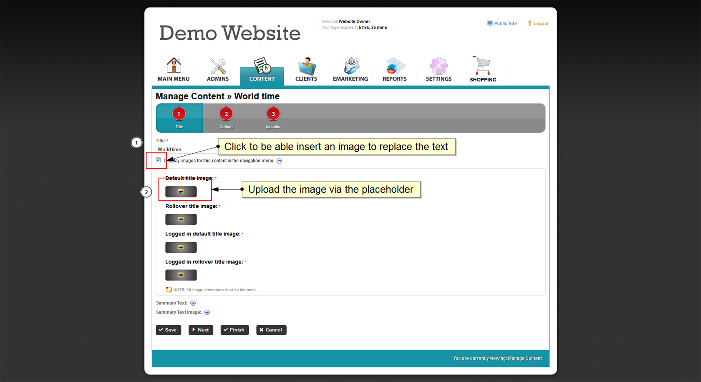Image resolution: width=701 pixels, height=382 pixels.
Task: Open the Settings gear icon
Action: click(439, 66)
